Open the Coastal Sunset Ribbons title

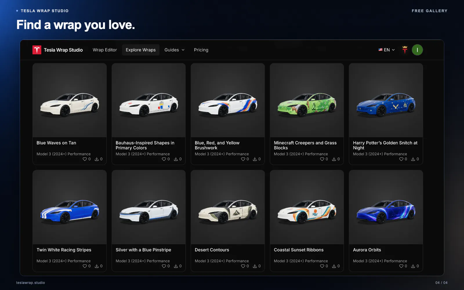(x=299, y=250)
